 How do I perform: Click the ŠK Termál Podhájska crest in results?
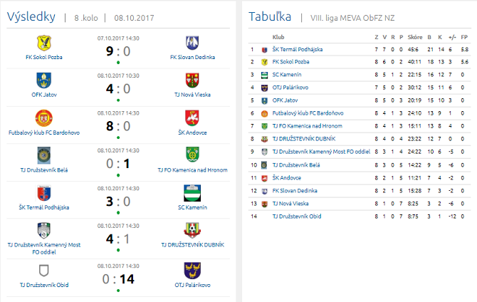coord(44,192)
